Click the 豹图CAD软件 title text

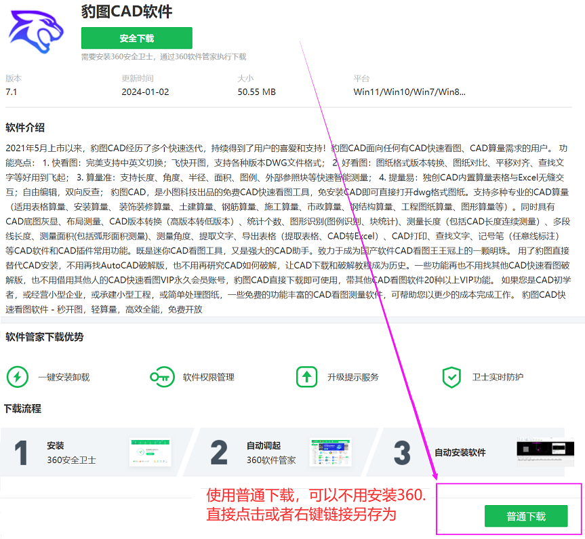(127, 12)
